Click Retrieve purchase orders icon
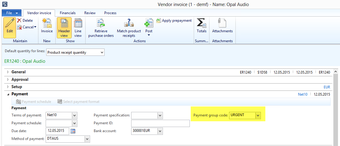Viewport: 340px width, 146px height. pyautogui.click(x=101, y=24)
